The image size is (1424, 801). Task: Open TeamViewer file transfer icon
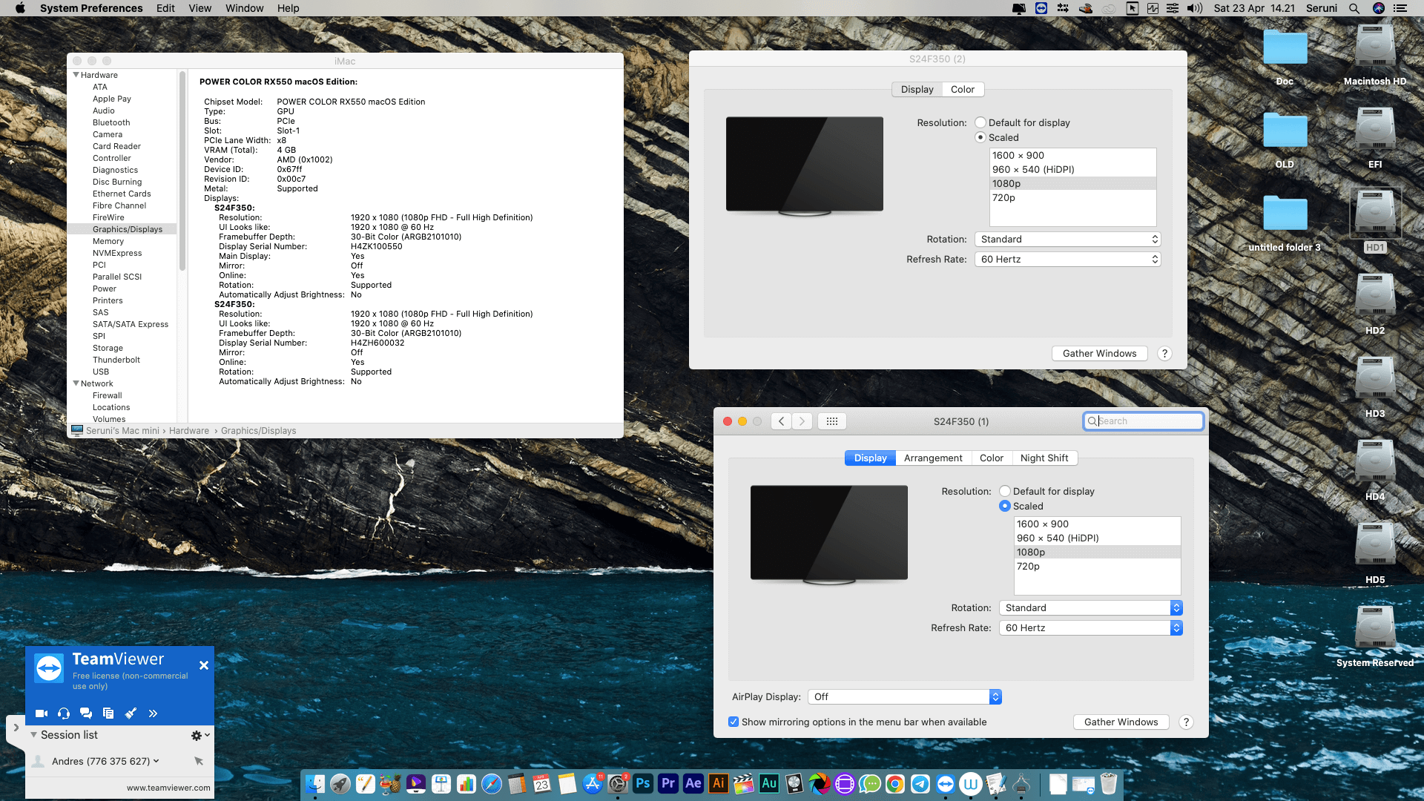108,713
